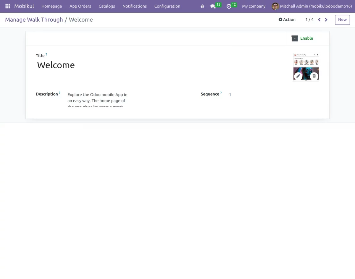
Task: Go to the previous record with left chevron
Action: click(x=319, y=20)
